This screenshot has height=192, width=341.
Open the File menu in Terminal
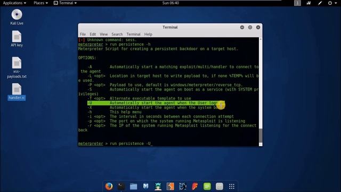[83, 34]
